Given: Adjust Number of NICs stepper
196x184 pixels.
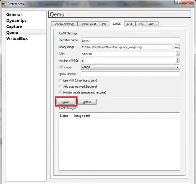Looking at the screenshot, I should (x=177, y=60).
